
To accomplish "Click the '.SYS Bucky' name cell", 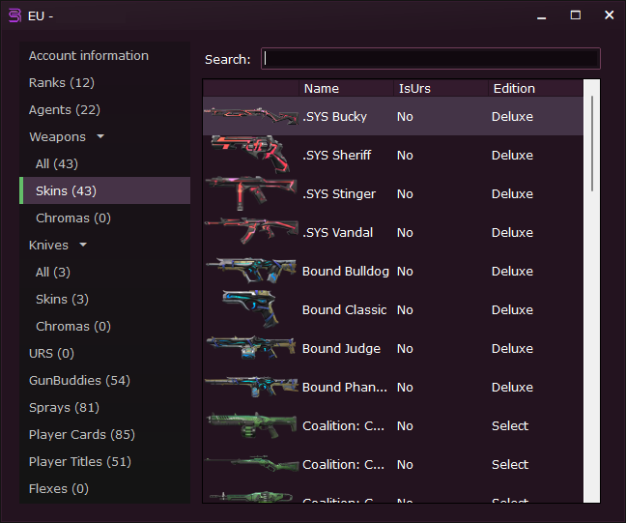I will [334, 117].
